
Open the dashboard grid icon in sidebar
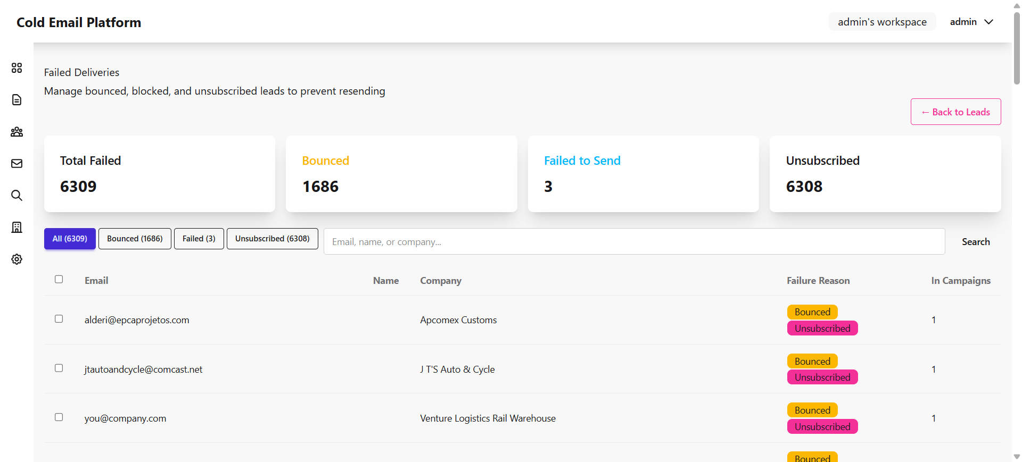point(17,68)
